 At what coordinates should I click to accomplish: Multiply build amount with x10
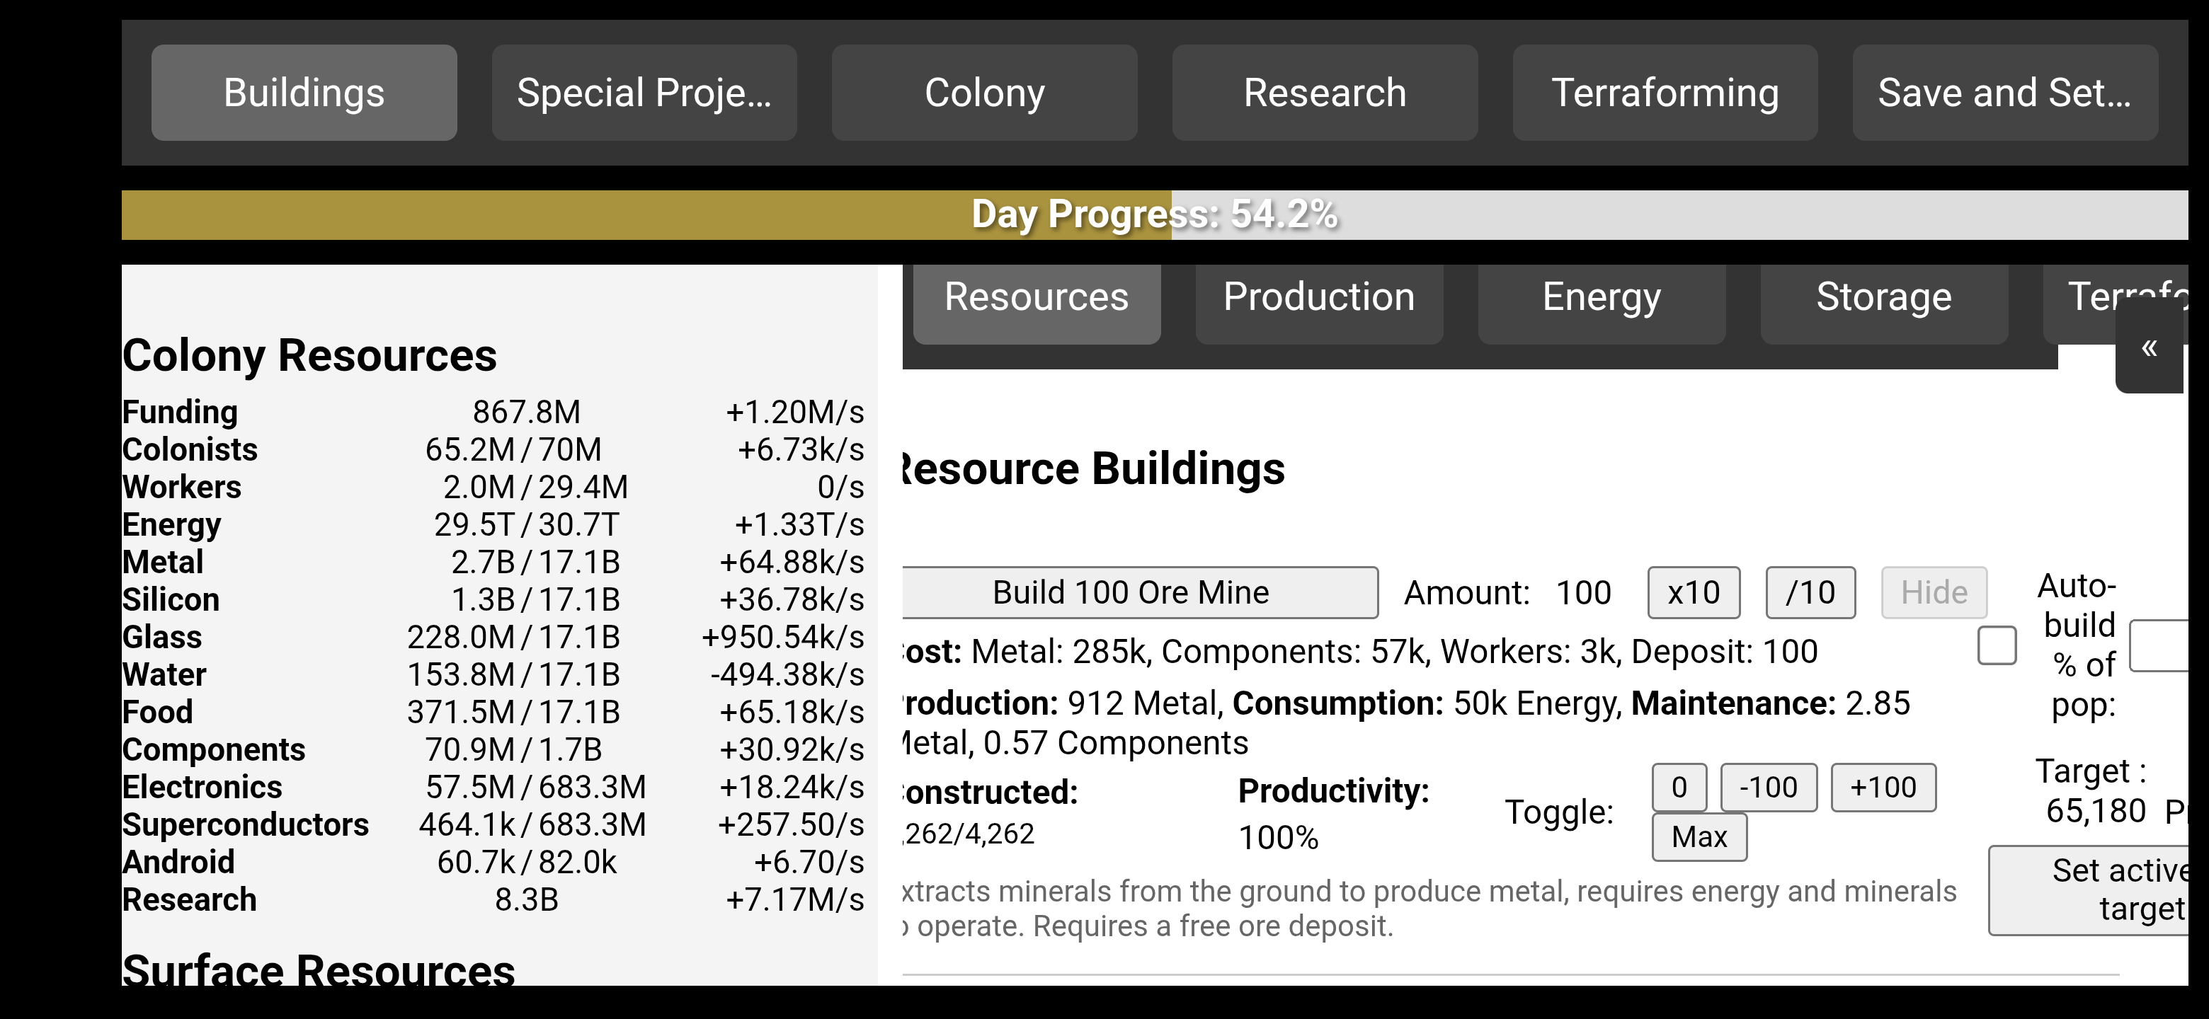click(x=1693, y=592)
